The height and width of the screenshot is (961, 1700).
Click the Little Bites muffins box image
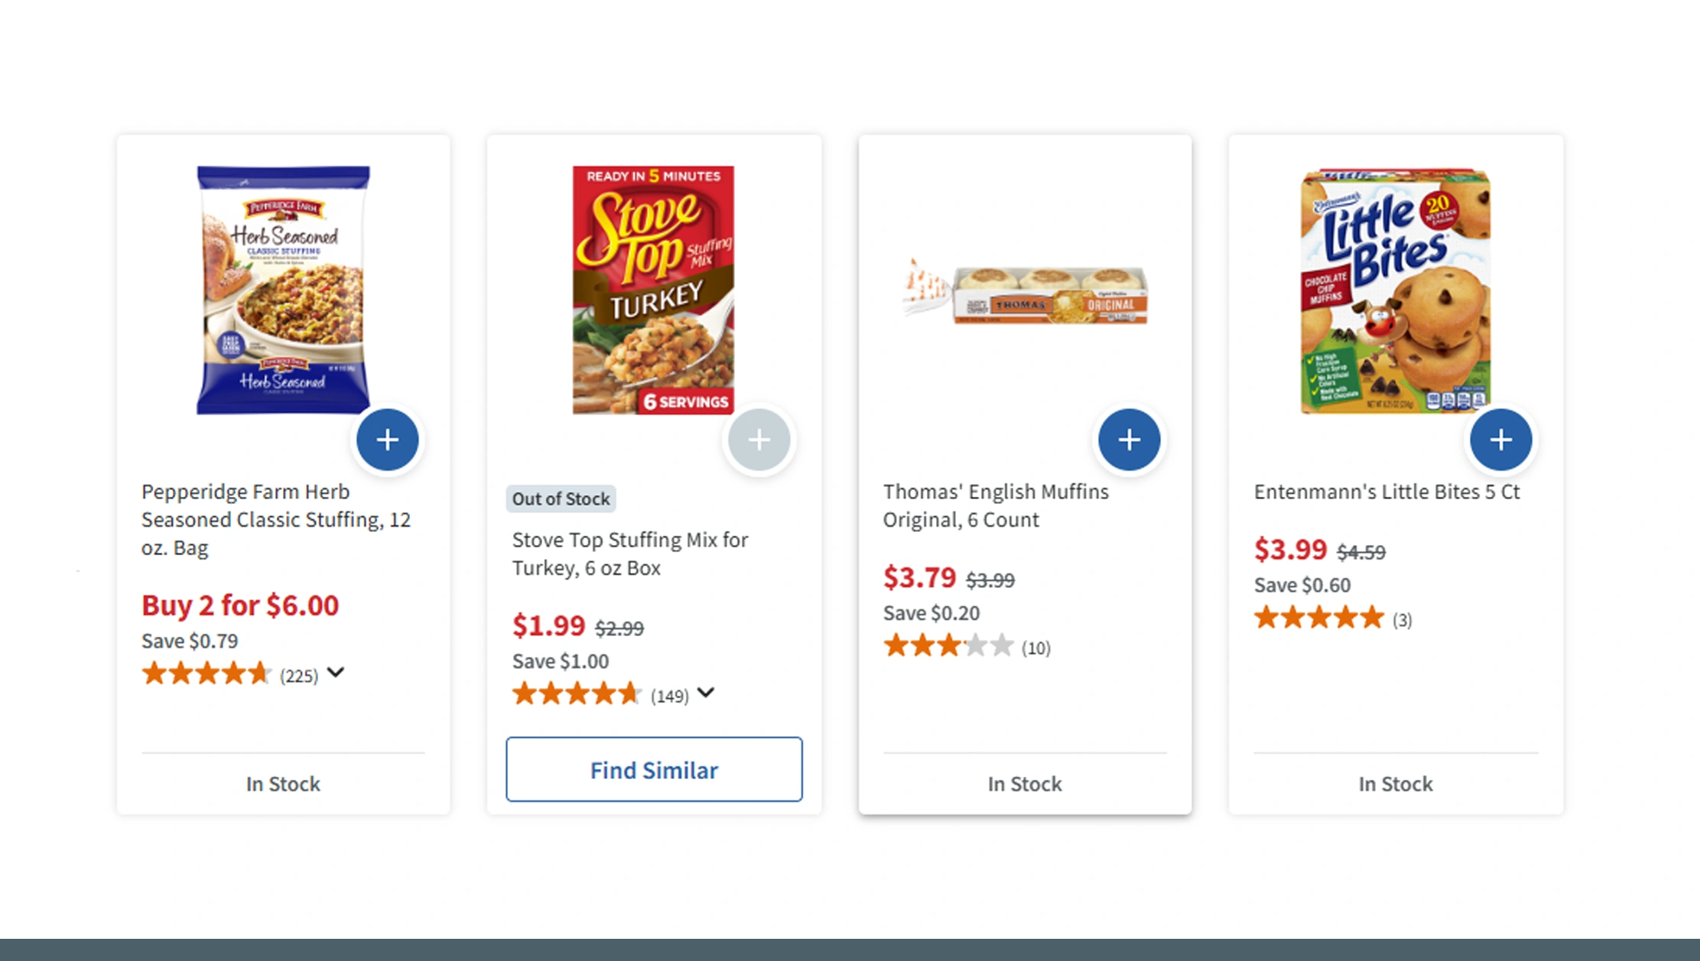coord(1396,291)
